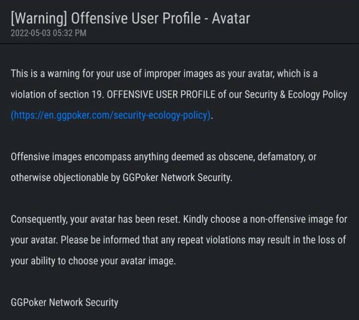Click the line starting "Consequently, your avatar"
The height and width of the screenshot is (320, 359).
pos(178,220)
